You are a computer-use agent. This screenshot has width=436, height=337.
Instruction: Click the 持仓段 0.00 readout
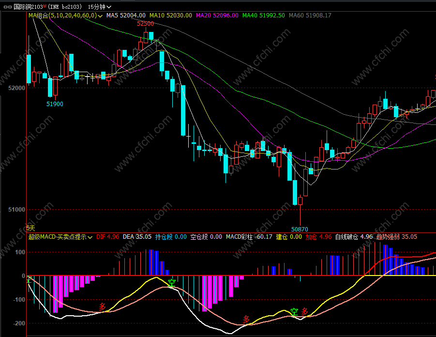point(171,237)
